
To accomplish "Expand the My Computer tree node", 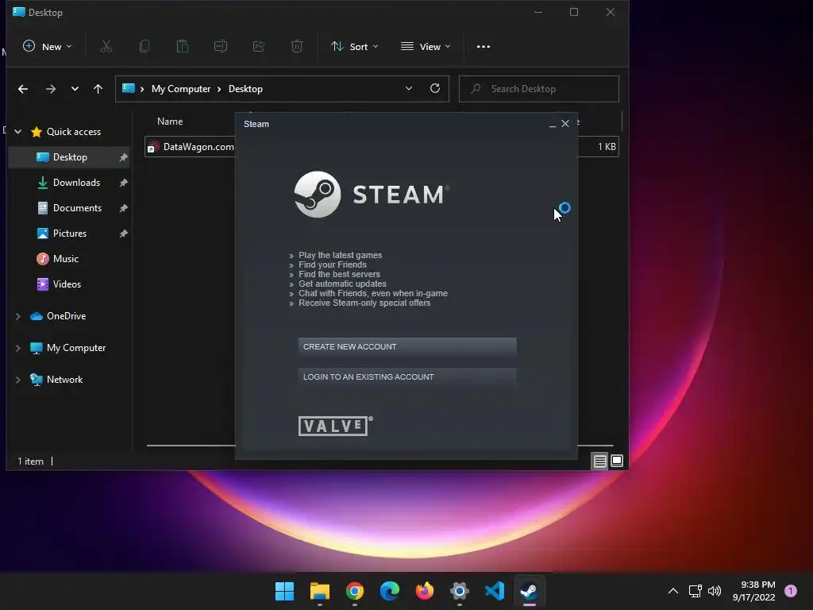I will [x=18, y=348].
